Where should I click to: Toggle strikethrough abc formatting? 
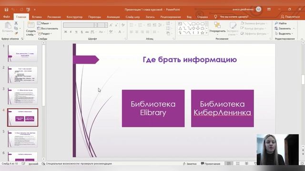(87, 32)
